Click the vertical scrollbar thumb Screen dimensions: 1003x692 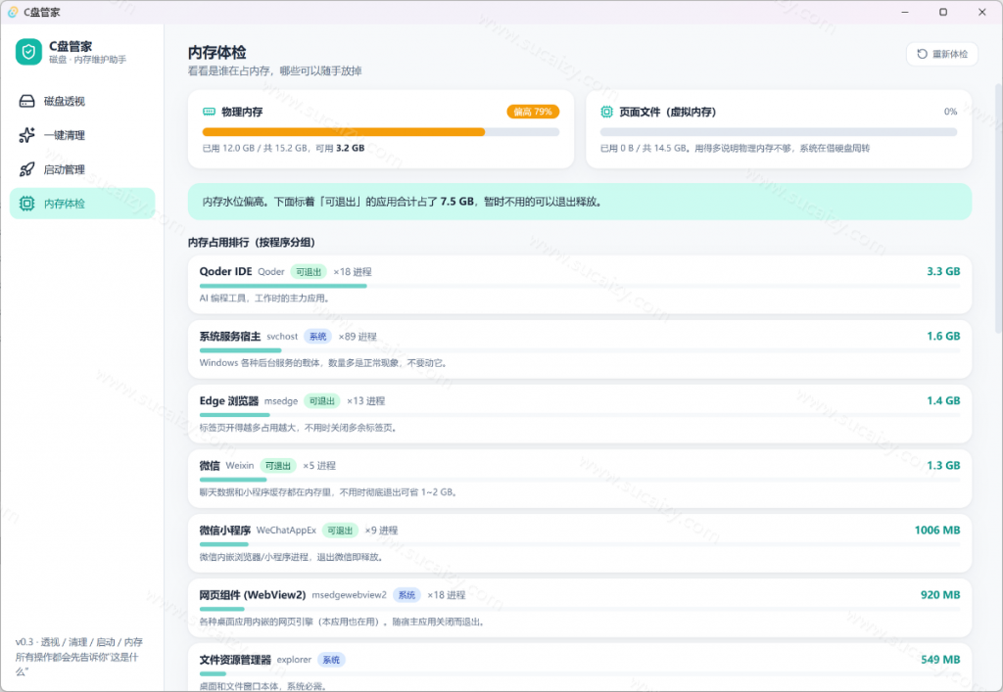(x=998, y=210)
